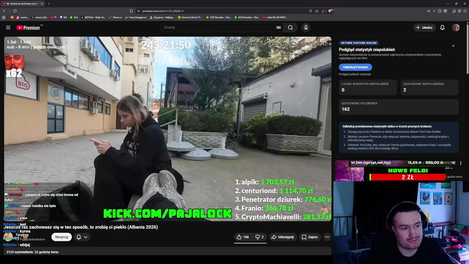Open the YouTube guide hamburger menu
Screen dimensions: 469x264
(8, 27)
